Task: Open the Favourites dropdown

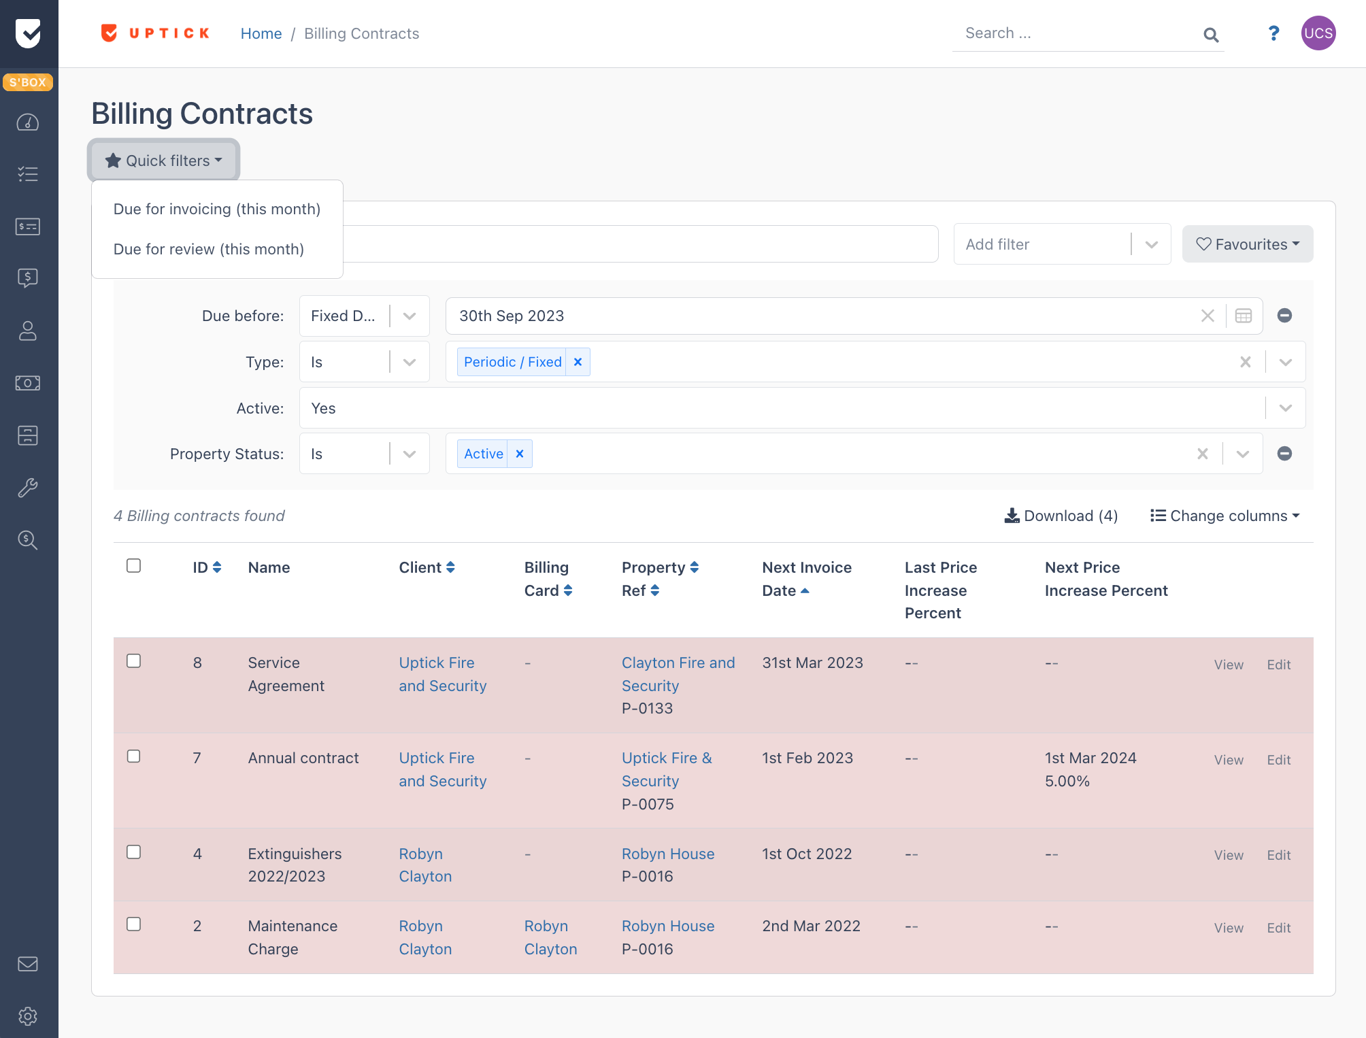Action: click(x=1248, y=244)
